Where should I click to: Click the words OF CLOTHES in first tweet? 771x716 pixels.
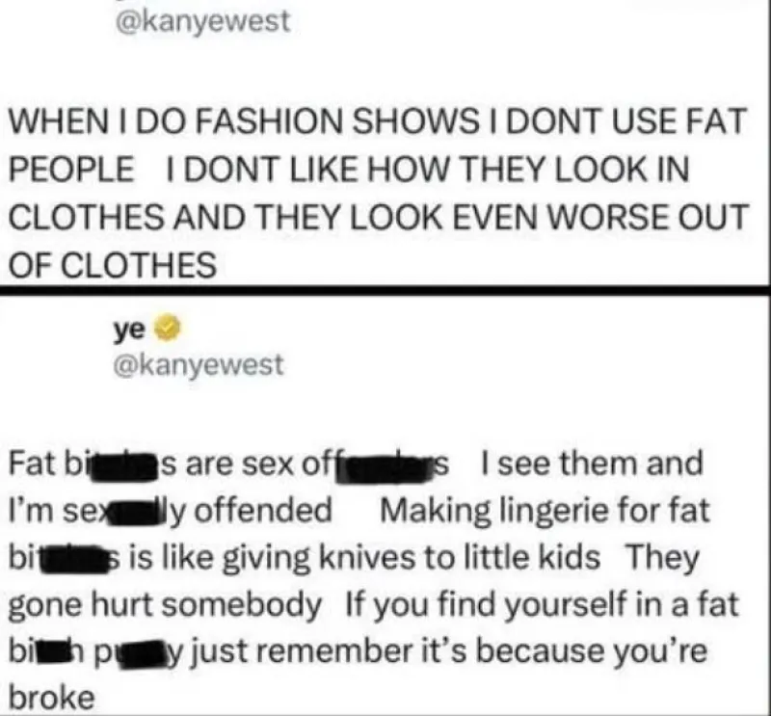pos(113,266)
